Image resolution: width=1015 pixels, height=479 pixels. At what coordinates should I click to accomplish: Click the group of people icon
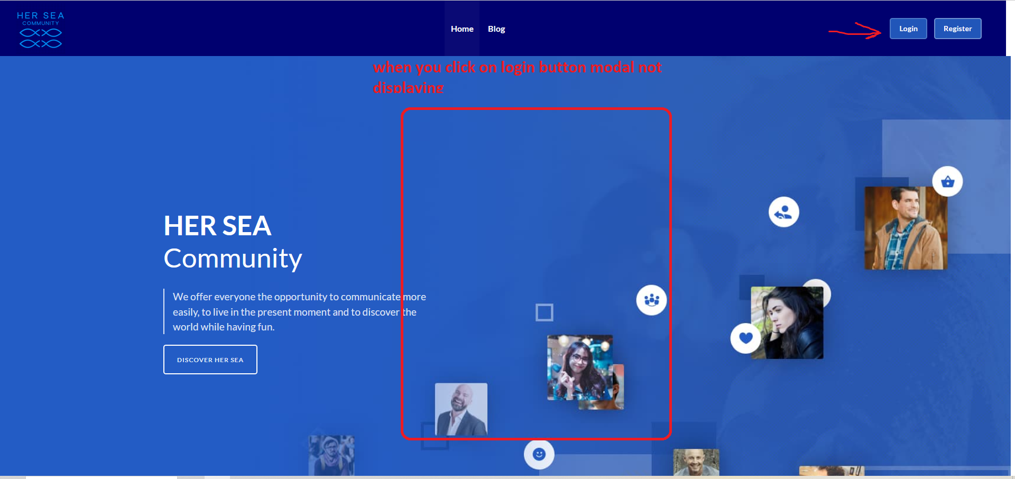click(x=651, y=300)
